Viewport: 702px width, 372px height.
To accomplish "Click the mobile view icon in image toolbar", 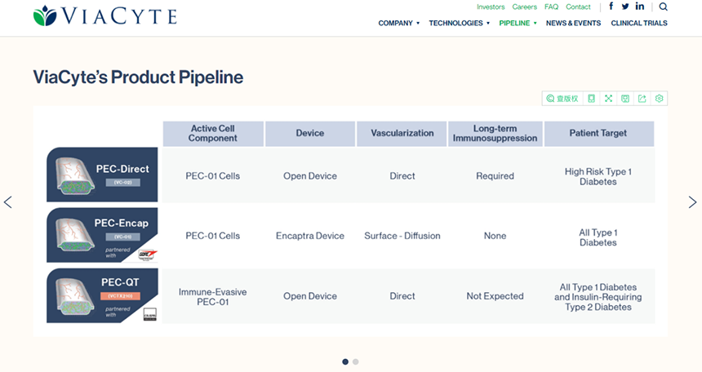I will coord(592,99).
